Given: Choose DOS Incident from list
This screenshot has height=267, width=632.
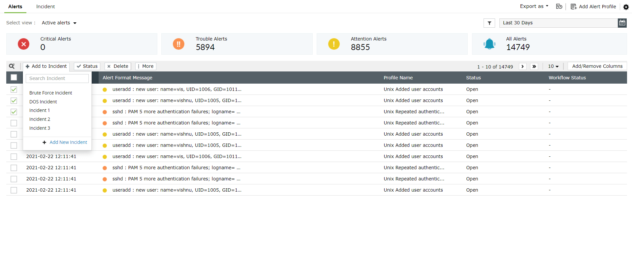Looking at the screenshot, I should (43, 102).
